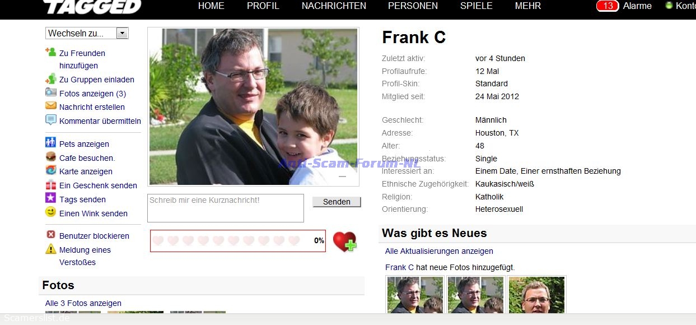The width and height of the screenshot is (696, 325).
Task: Click the block user X icon
Action: pos(50,235)
